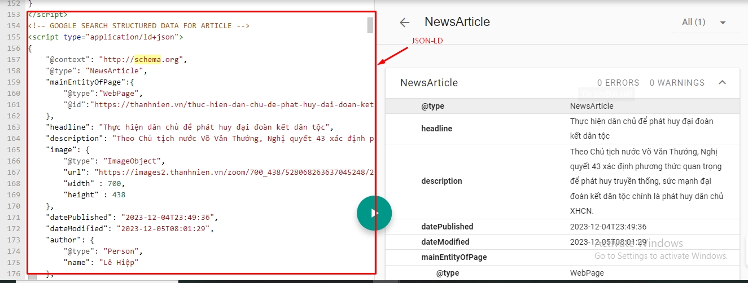The width and height of the screenshot is (748, 283).
Task: Select the '0 ERRORS' label in results card
Action: [x=618, y=83]
